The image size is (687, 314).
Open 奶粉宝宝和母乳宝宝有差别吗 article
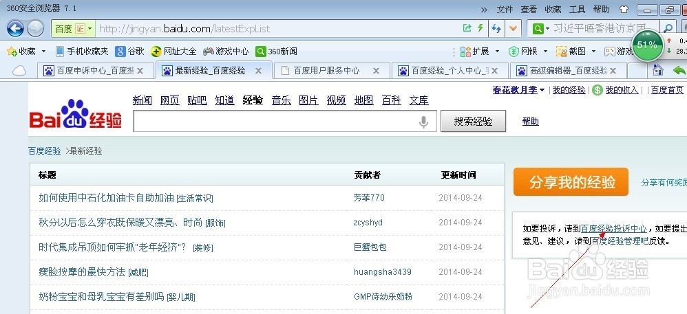(x=101, y=297)
